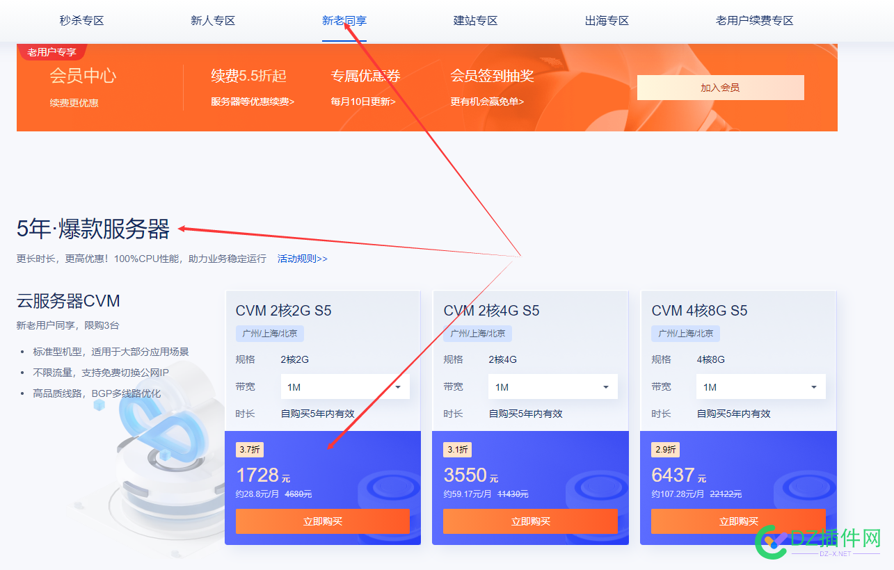Follow the 更有机会赢免单> link
This screenshot has height=570, width=894.
(487, 101)
